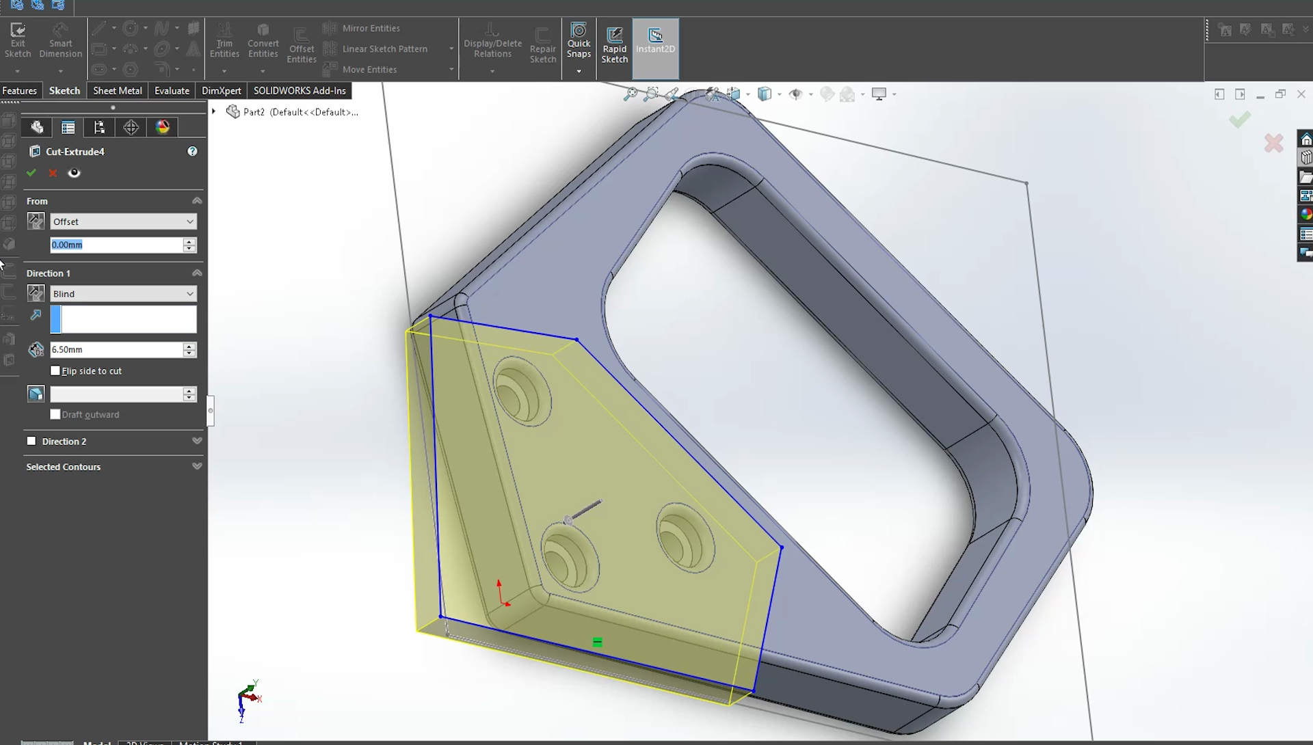The width and height of the screenshot is (1313, 745).
Task: Toggle Rapid Sketch mode
Action: coord(614,46)
